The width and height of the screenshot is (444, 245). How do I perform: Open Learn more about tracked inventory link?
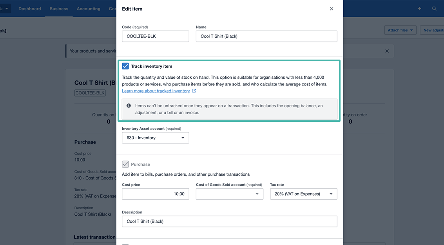(156, 91)
